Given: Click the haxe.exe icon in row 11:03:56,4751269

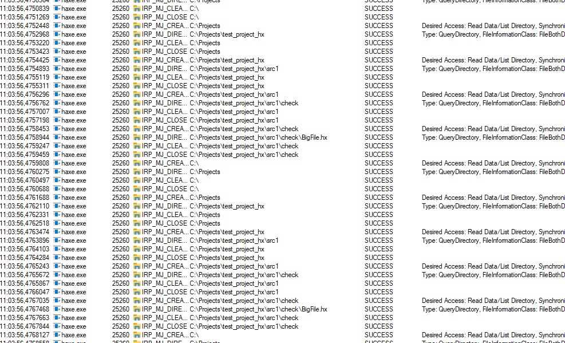Looking at the screenshot, I should (57, 17).
